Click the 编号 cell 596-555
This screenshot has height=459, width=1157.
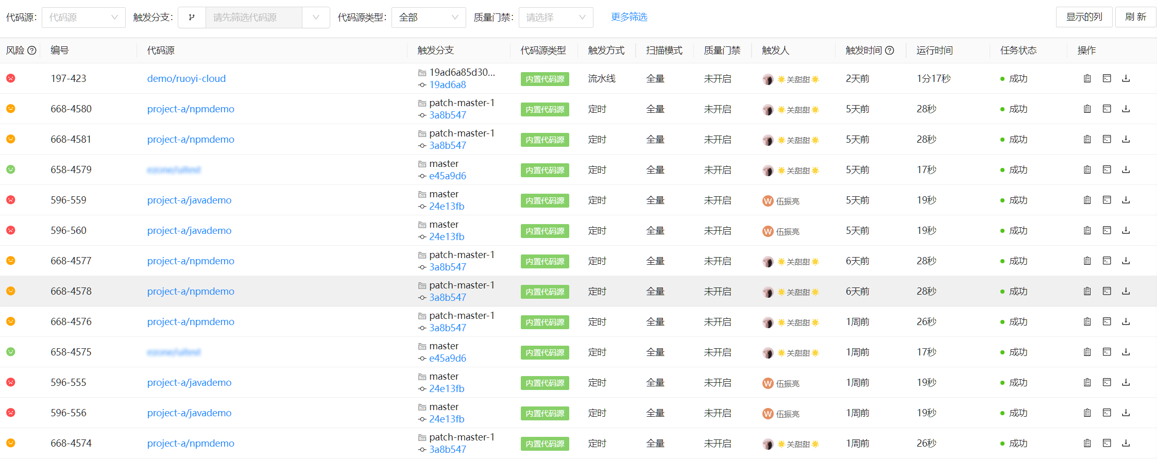point(69,382)
